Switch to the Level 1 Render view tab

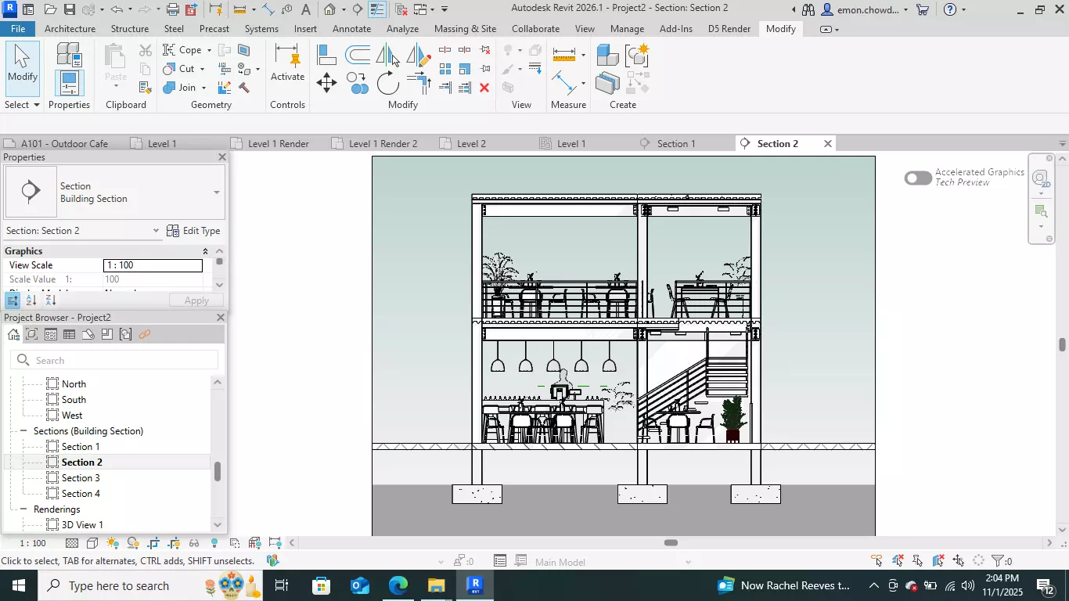click(278, 144)
